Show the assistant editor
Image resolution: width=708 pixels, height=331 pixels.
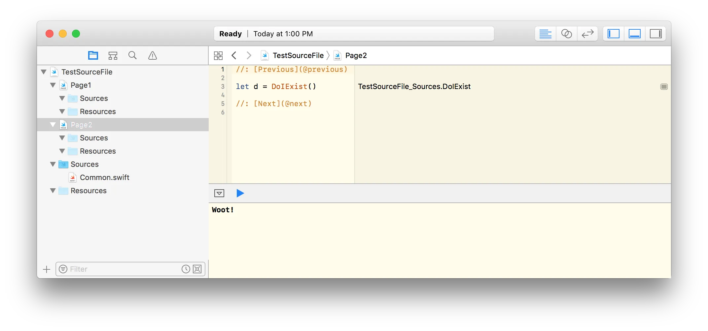[x=566, y=34]
